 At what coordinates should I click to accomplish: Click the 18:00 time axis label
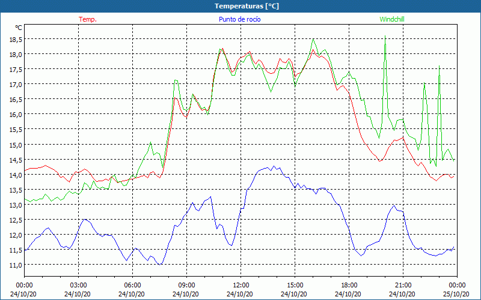pyautogui.click(x=349, y=286)
